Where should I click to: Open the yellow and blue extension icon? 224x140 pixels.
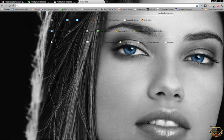(x=214, y=6)
